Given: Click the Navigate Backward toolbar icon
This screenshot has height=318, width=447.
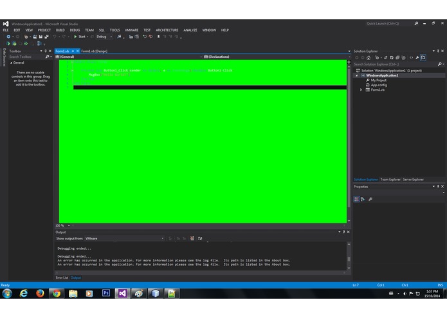Looking at the screenshot, I should [8, 37].
